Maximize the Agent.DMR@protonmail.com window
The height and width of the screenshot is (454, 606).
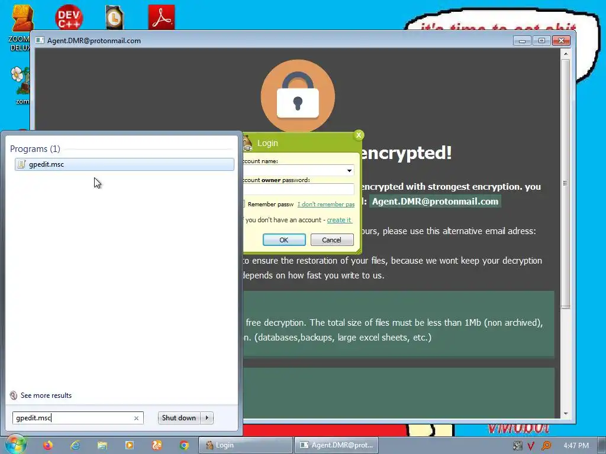[541, 41]
